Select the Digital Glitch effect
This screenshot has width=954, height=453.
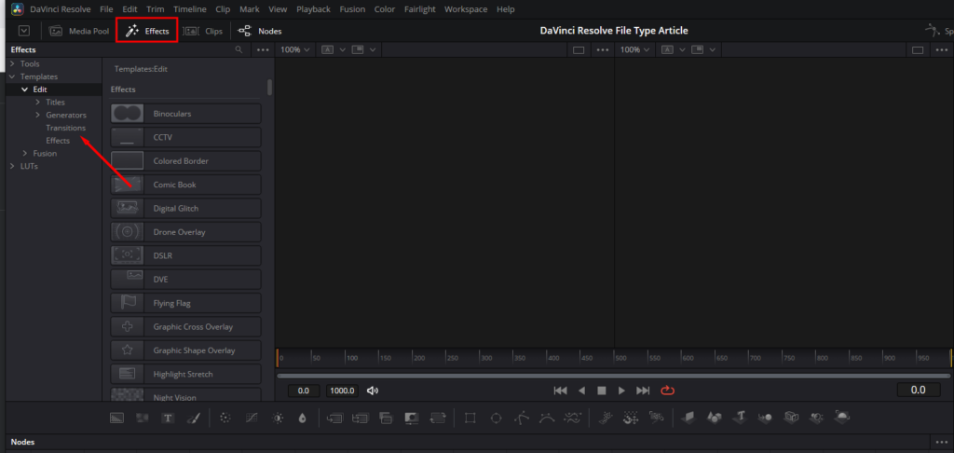(x=185, y=208)
